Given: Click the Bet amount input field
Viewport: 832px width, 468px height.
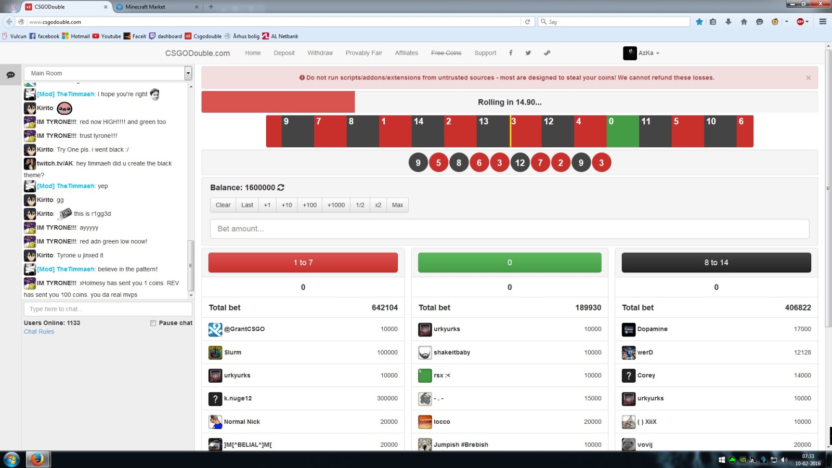Looking at the screenshot, I should pyautogui.click(x=510, y=229).
